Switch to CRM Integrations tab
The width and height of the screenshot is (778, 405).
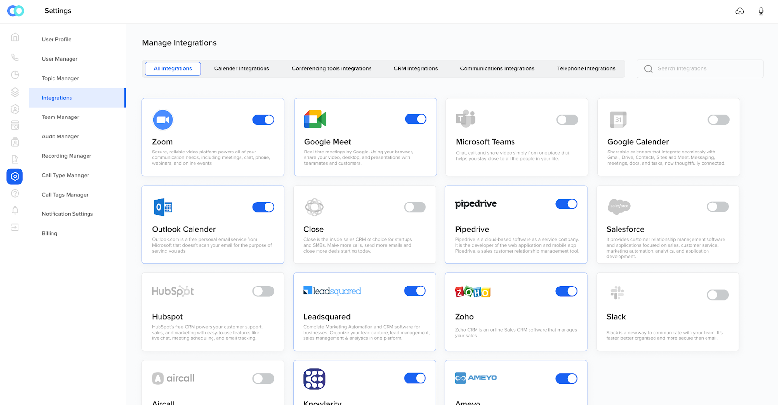(416, 69)
